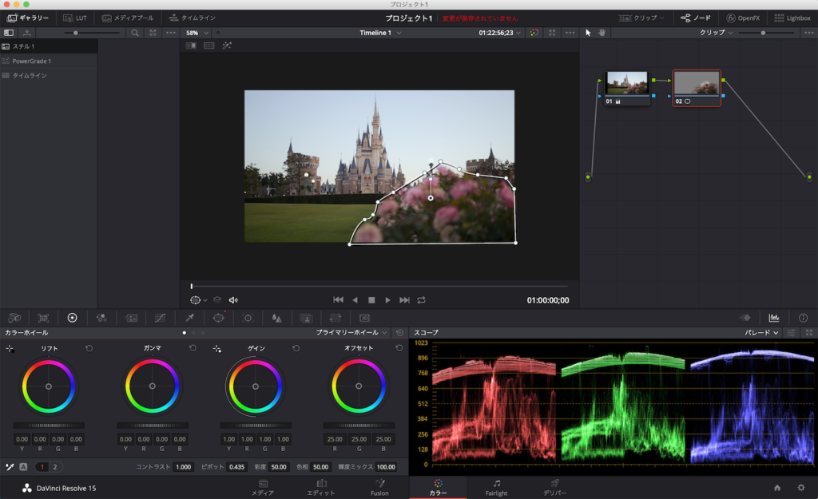This screenshot has width=818, height=499.
Task: Open the Blur palette icon
Action: (x=276, y=318)
